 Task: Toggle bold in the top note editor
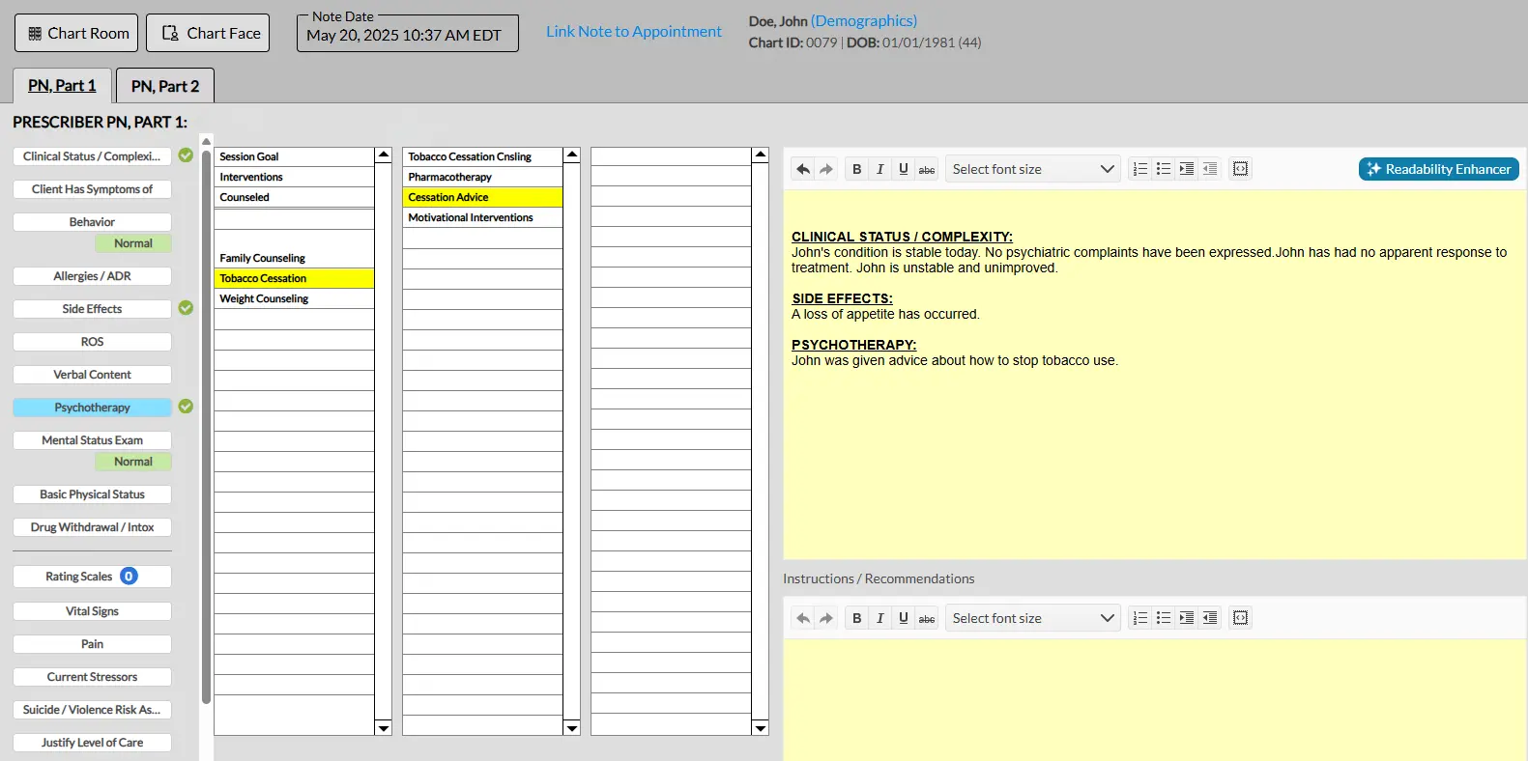(857, 169)
